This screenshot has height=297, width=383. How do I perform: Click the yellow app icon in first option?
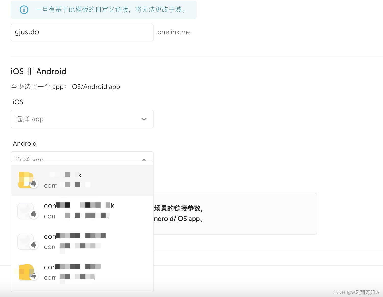click(26, 180)
